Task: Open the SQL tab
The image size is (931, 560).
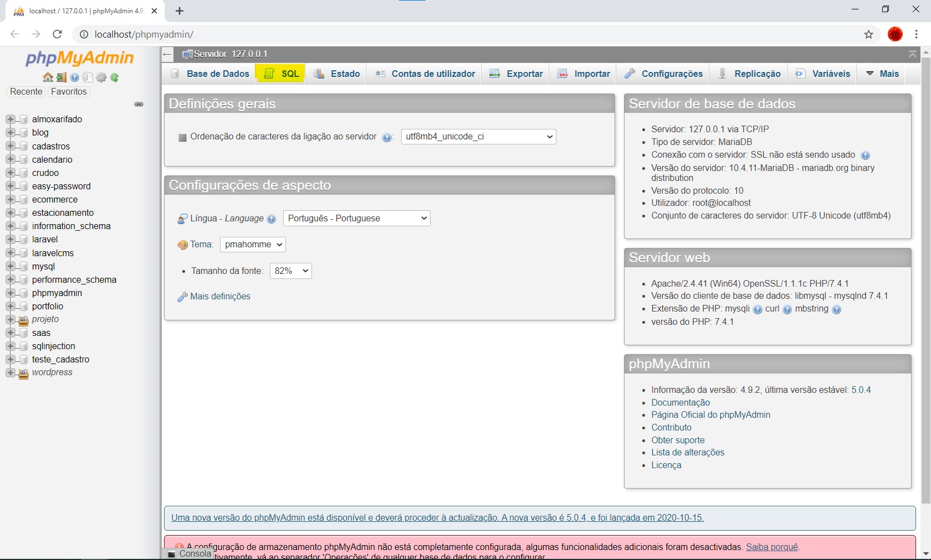Action: pyautogui.click(x=280, y=74)
